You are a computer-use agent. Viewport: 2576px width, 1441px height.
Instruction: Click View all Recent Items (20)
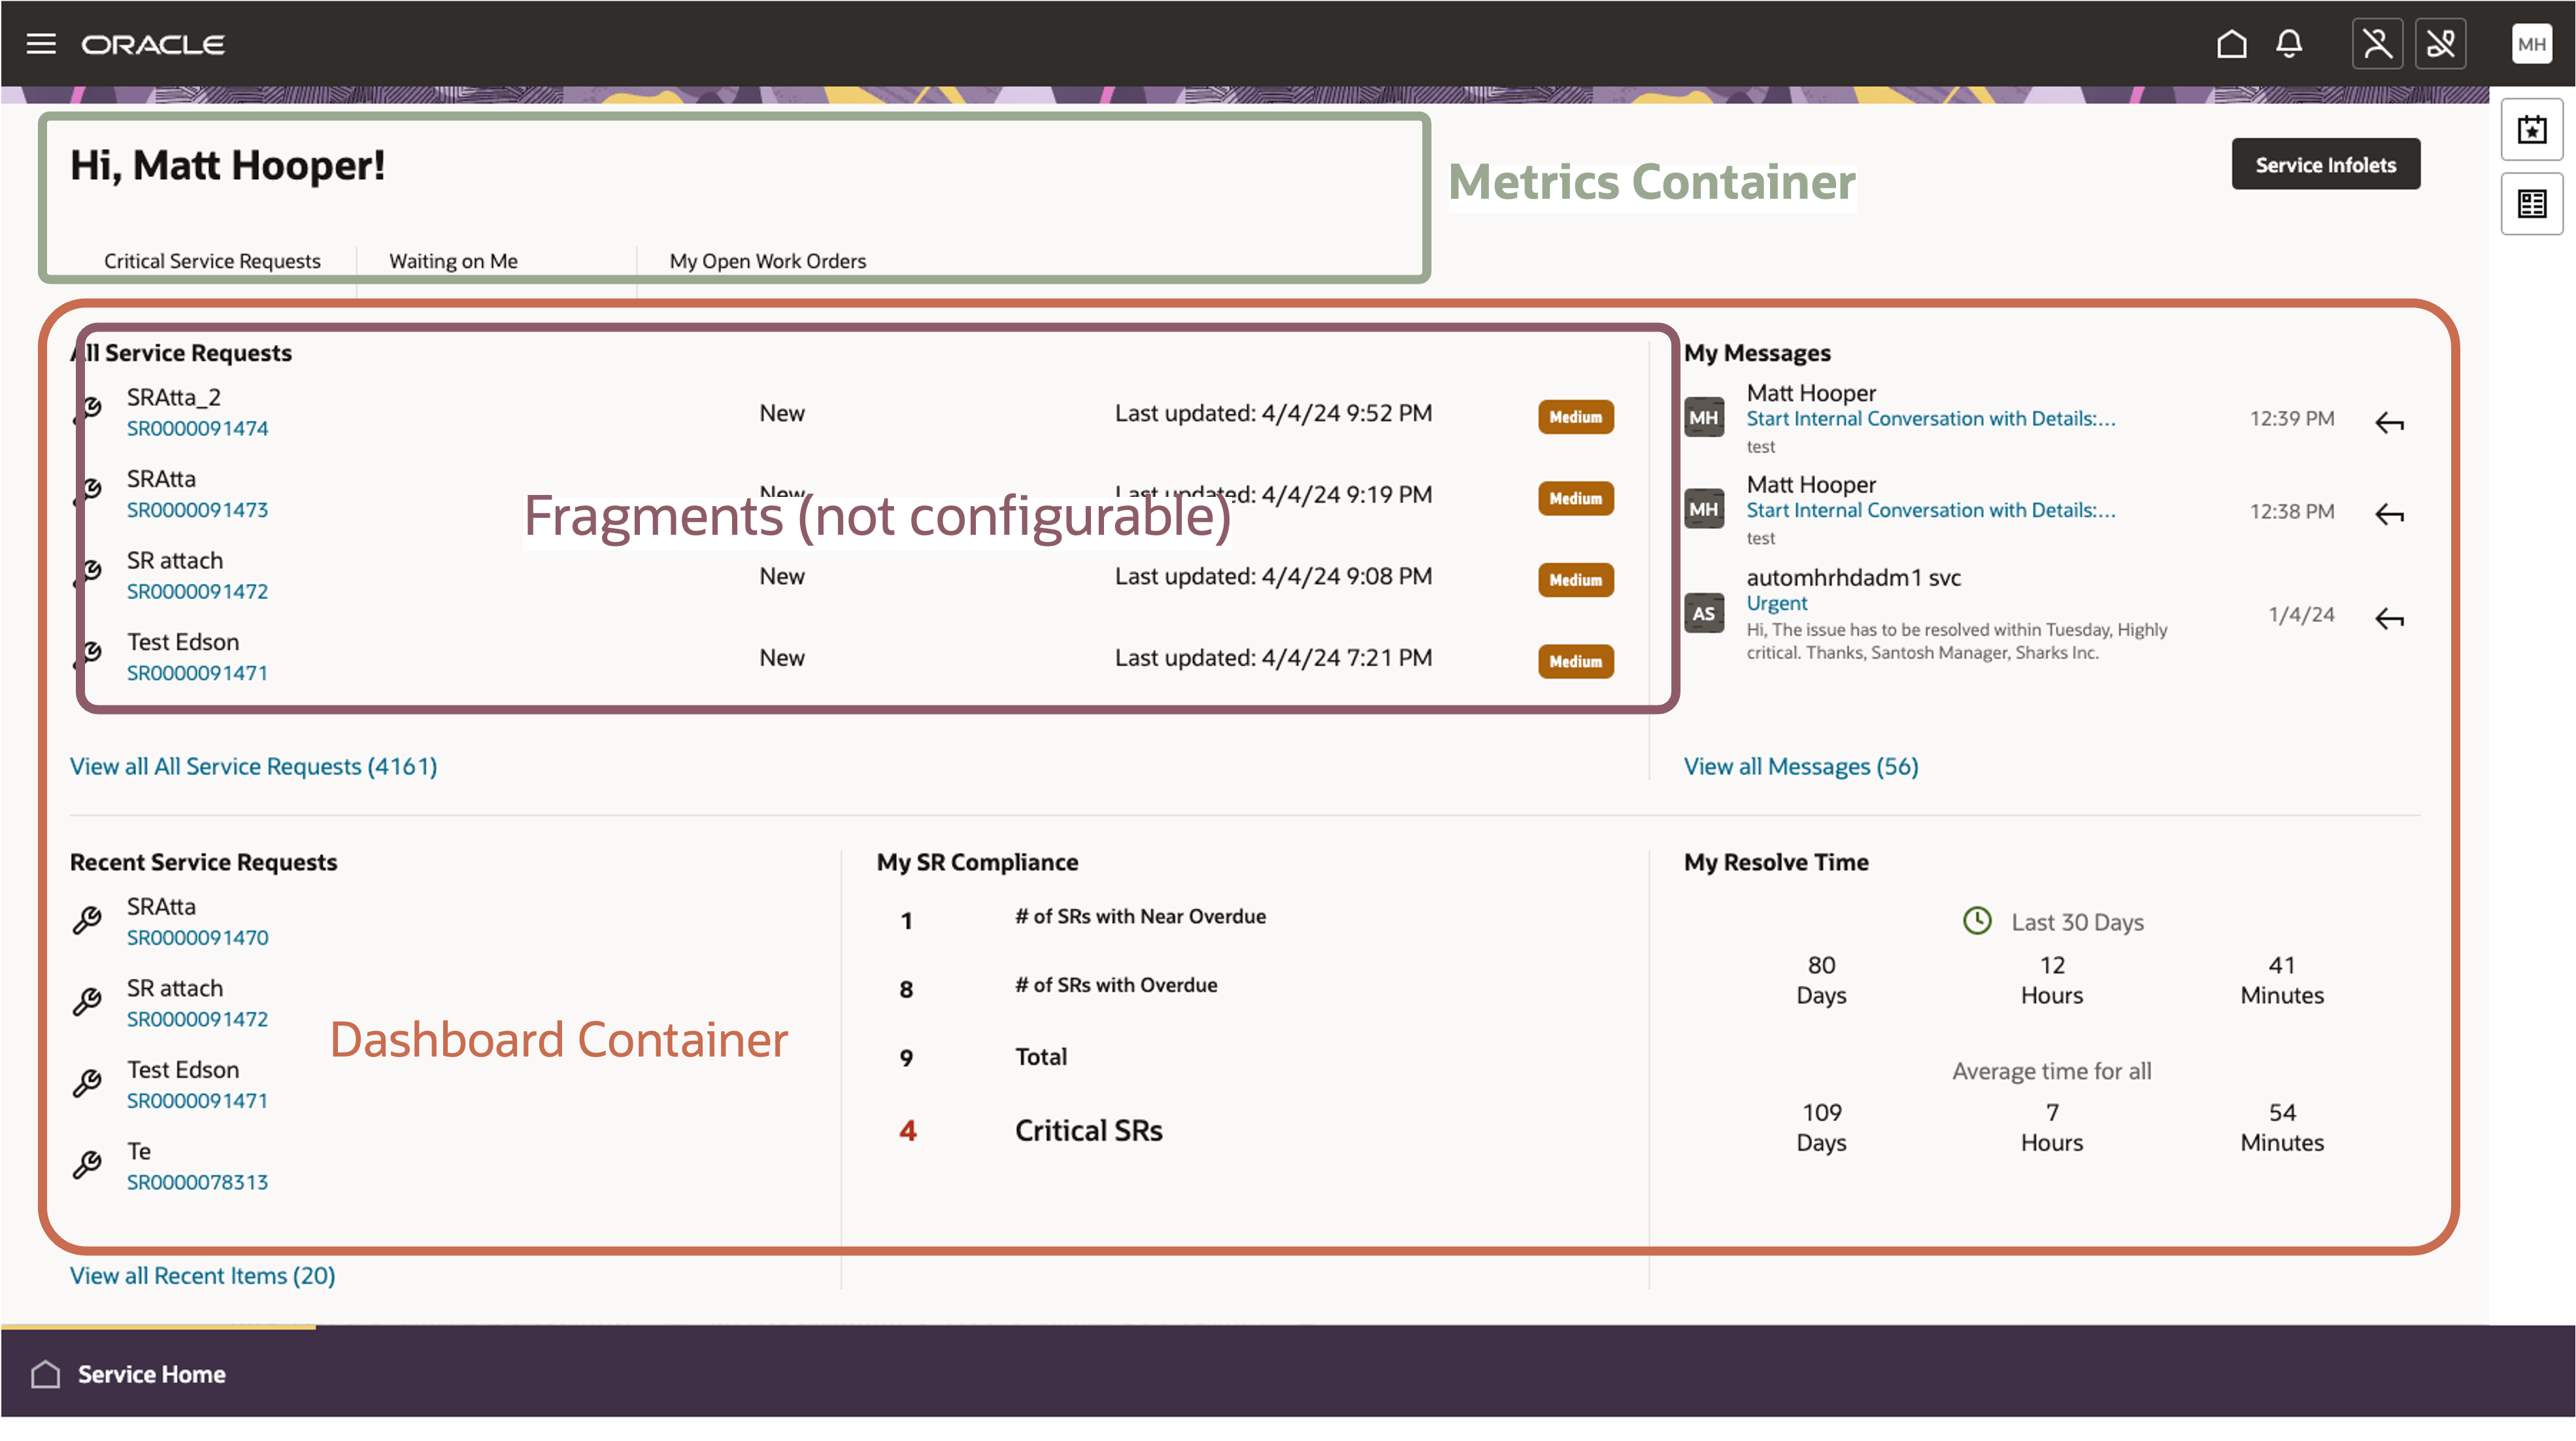(x=202, y=1275)
